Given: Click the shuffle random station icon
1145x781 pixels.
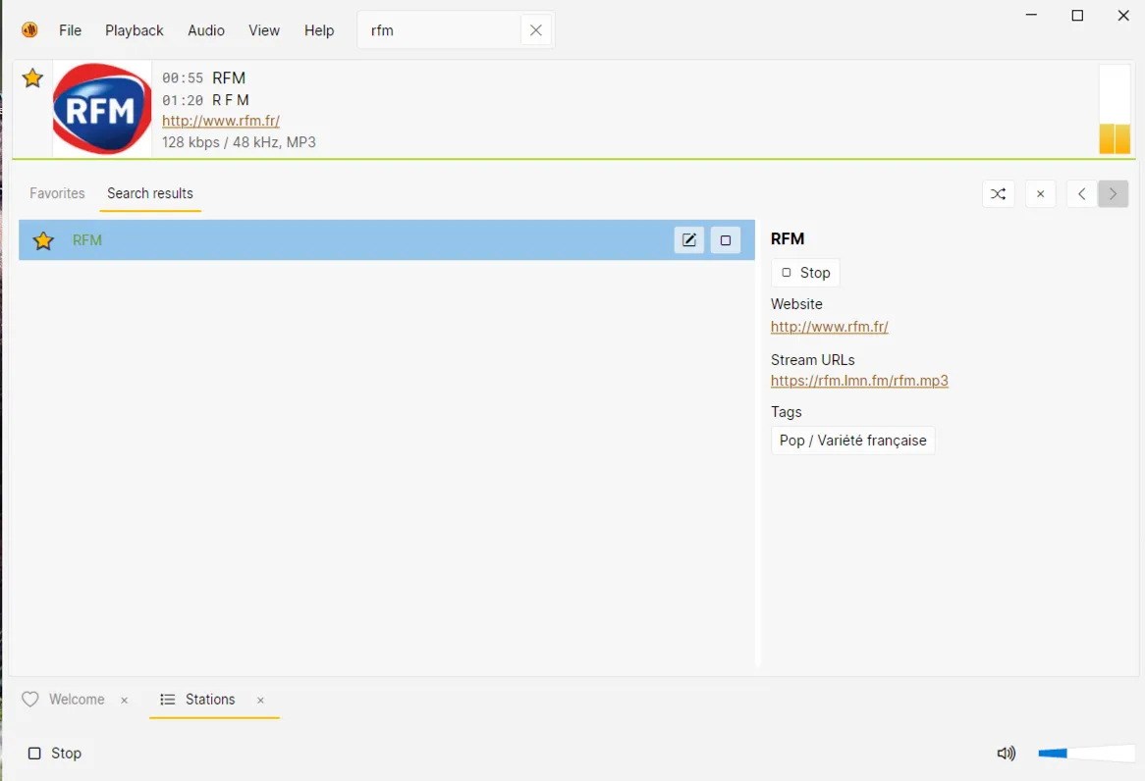Looking at the screenshot, I should point(999,194).
